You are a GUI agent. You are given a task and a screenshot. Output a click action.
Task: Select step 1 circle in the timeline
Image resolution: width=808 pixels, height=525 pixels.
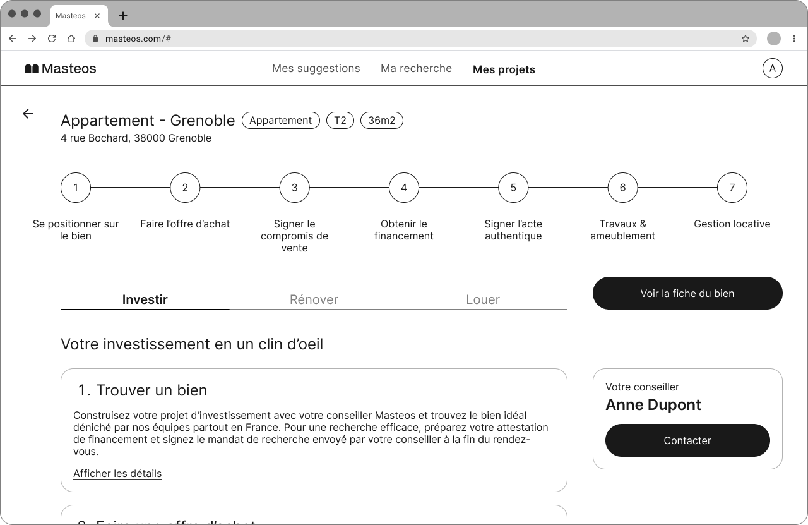tap(76, 188)
